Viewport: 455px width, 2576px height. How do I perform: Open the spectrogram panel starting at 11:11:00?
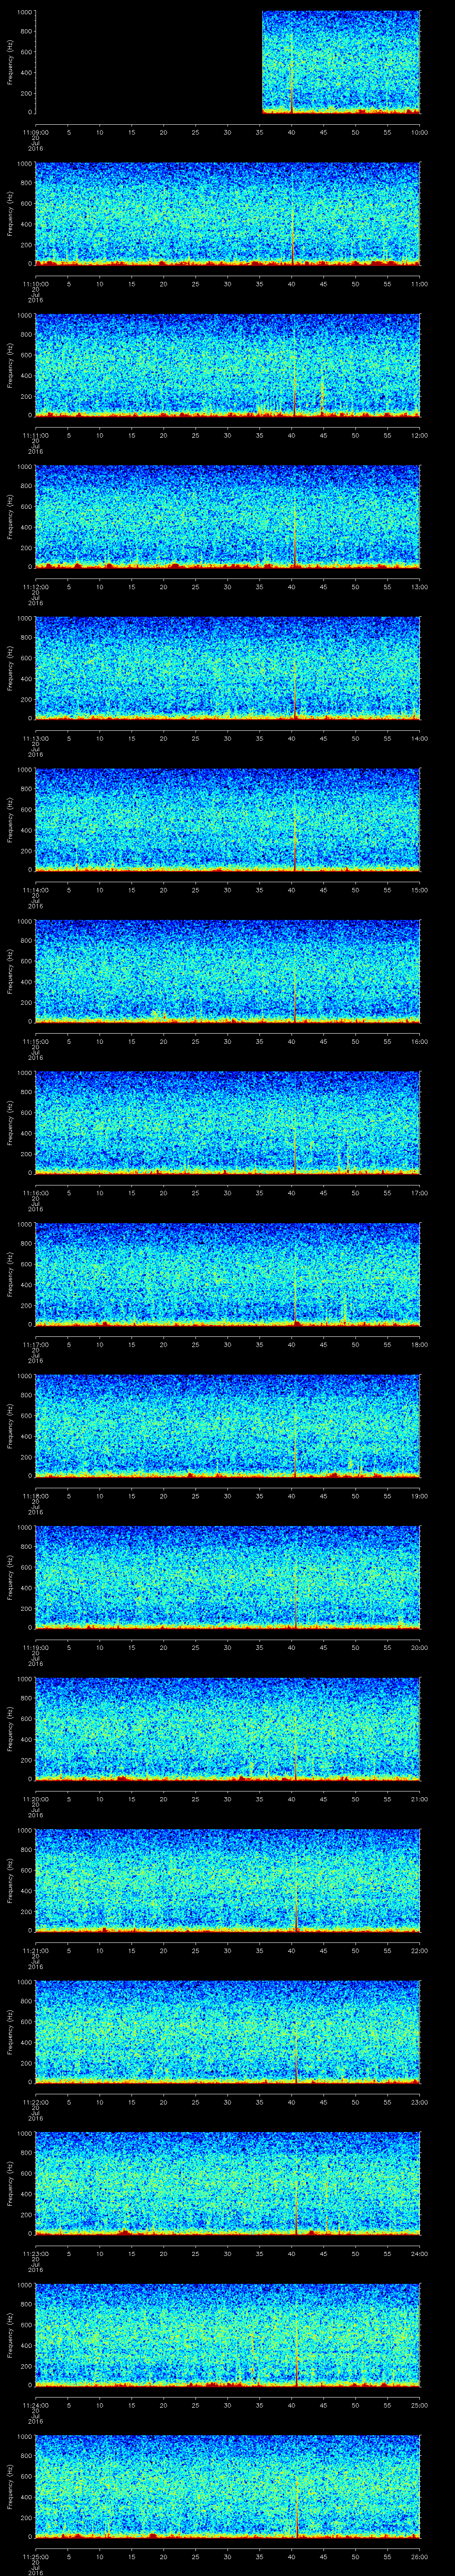[228, 365]
